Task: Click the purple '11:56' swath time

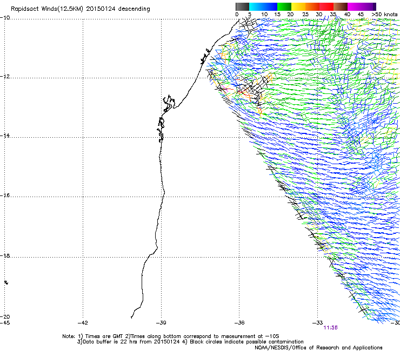Action: point(331,328)
